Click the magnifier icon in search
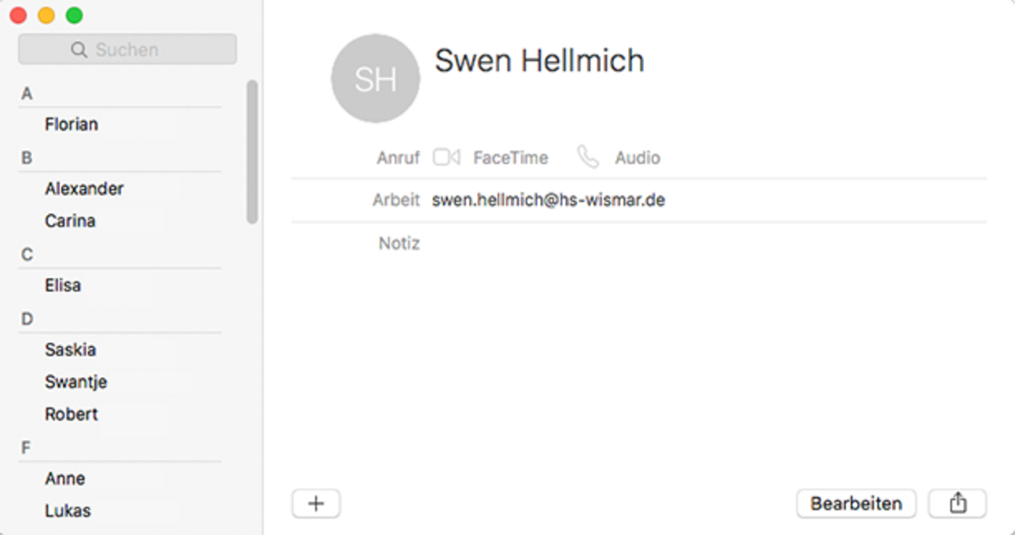Image resolution: width=1015 pixels, height=535 pixels. [79, 50]
